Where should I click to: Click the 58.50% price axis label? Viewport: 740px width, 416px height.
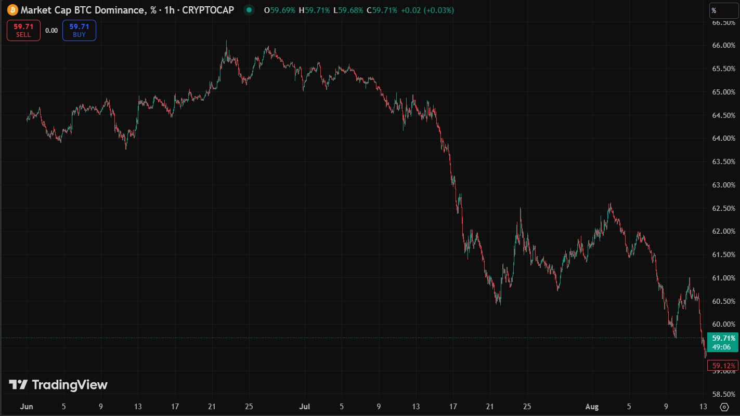(723, 394)
